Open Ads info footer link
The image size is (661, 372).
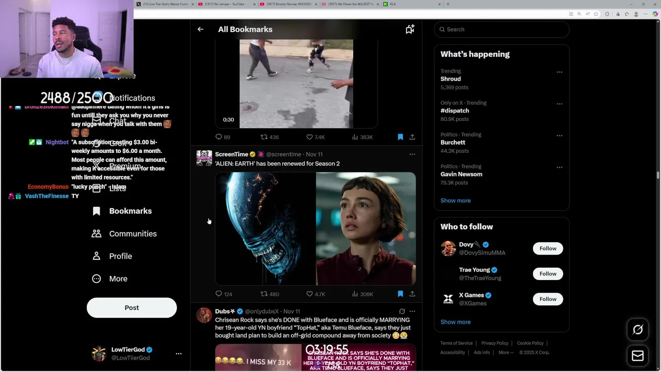pyautogui.click(x=482, y=352)
